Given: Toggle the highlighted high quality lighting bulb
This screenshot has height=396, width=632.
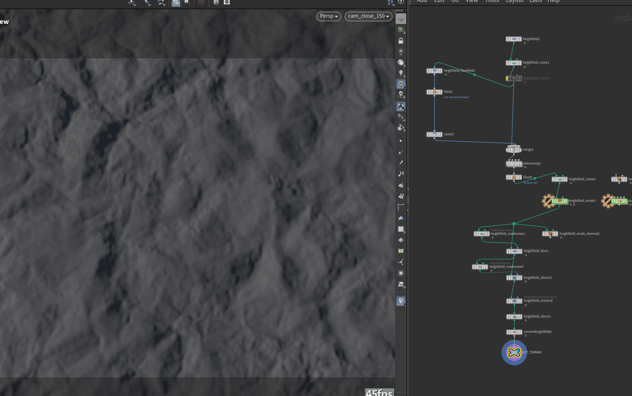Looking at the screenshot, I should pyautogui.click(x=401, y=84).
